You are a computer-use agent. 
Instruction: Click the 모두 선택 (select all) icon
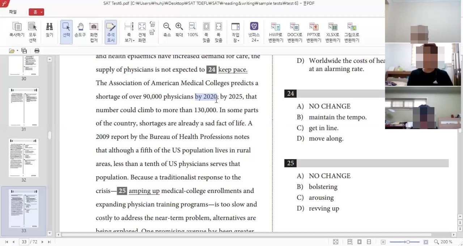(x=33, y=32)
